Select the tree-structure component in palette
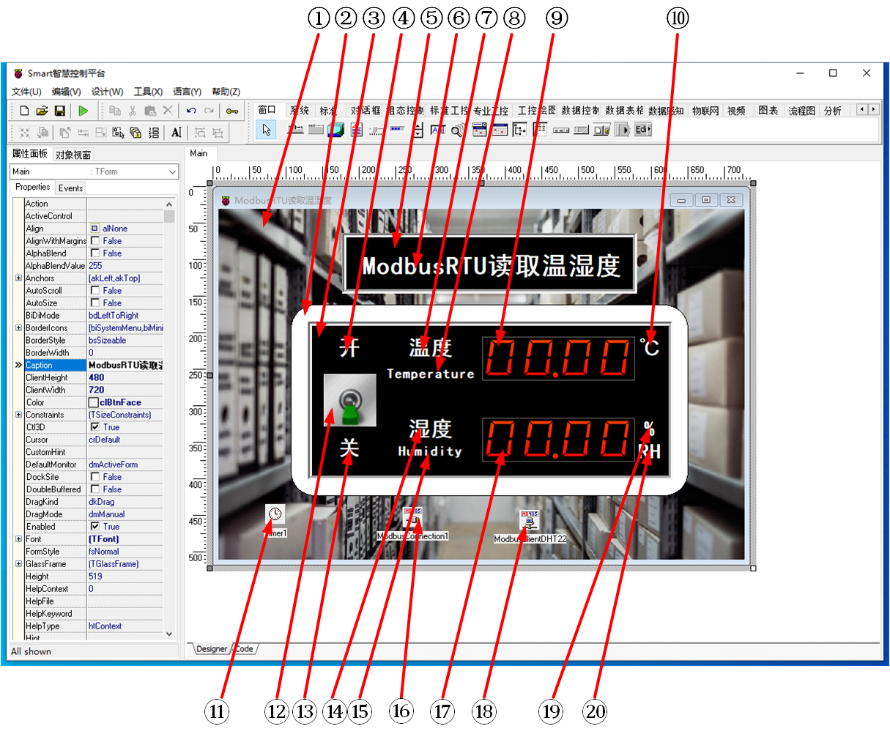This screenshot has width=890, height=737. (x=519, y=130)
